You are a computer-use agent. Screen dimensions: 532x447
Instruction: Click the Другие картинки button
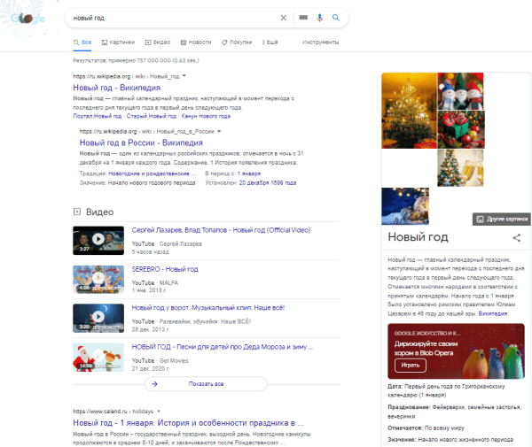(x=501, y=219)
